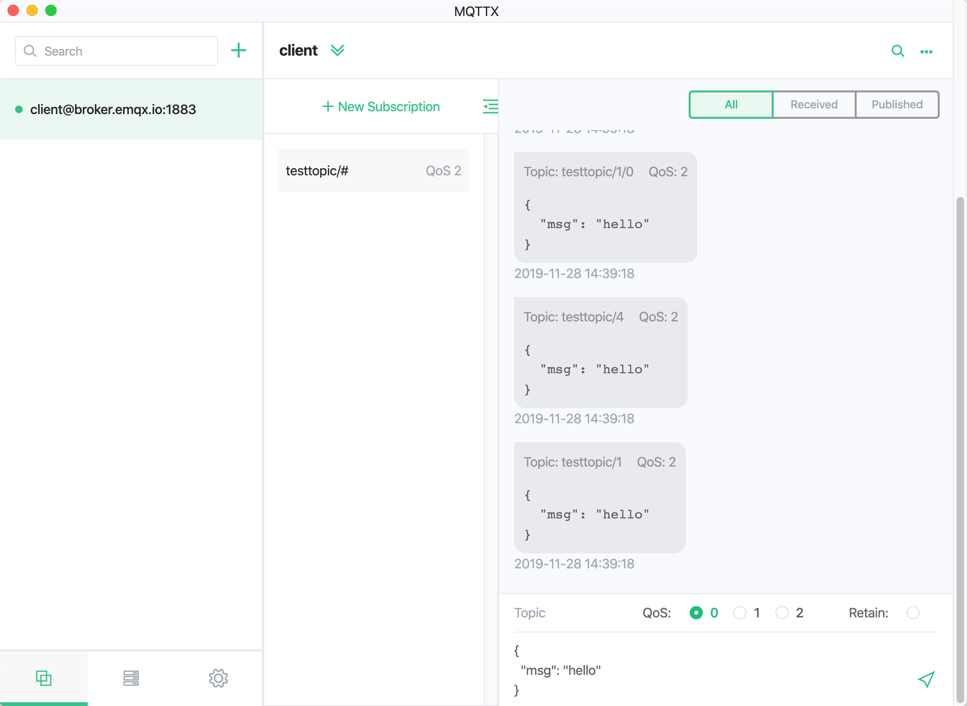Image resolution: width=967 pixels, height=706 pixels.
Task: Select QoS 1 radio button
Action: tap(739, 613)
